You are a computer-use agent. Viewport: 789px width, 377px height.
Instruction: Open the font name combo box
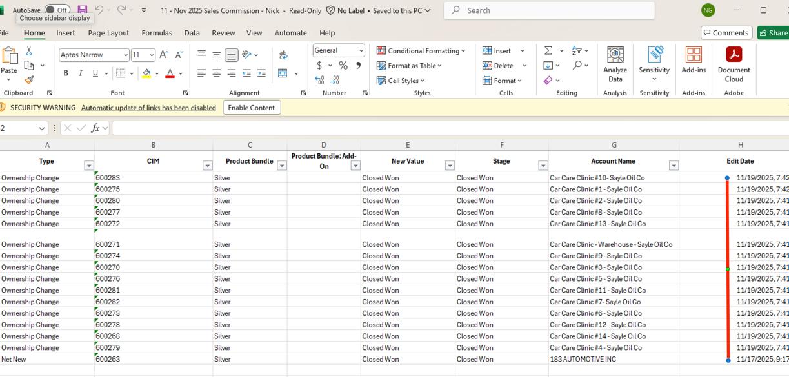[x=94, y=55]
